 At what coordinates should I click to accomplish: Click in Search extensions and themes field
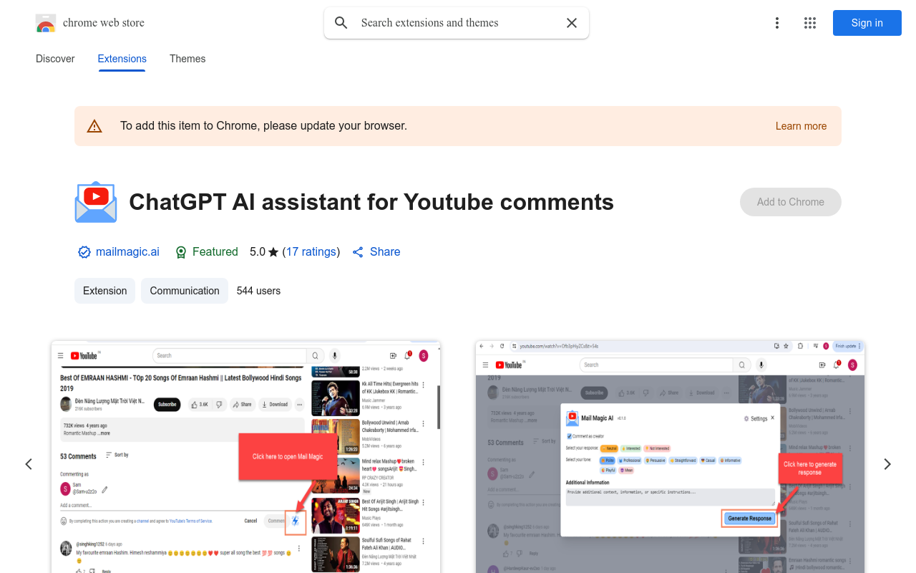click(x=455, y=23)
